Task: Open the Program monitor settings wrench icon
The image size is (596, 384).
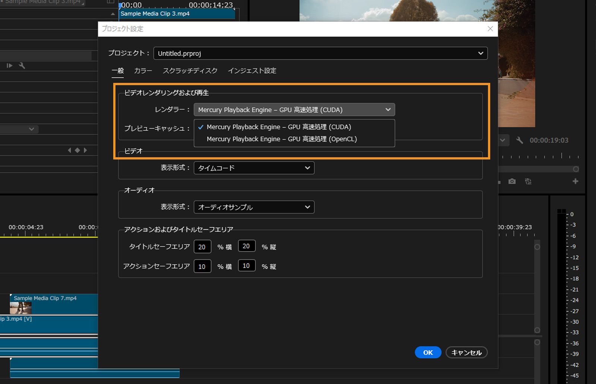Action: point(519,140)
